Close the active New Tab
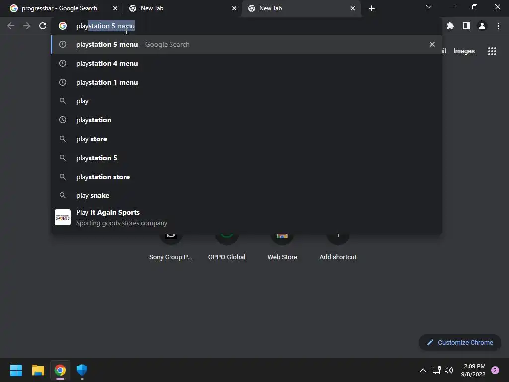 point(353,8)
